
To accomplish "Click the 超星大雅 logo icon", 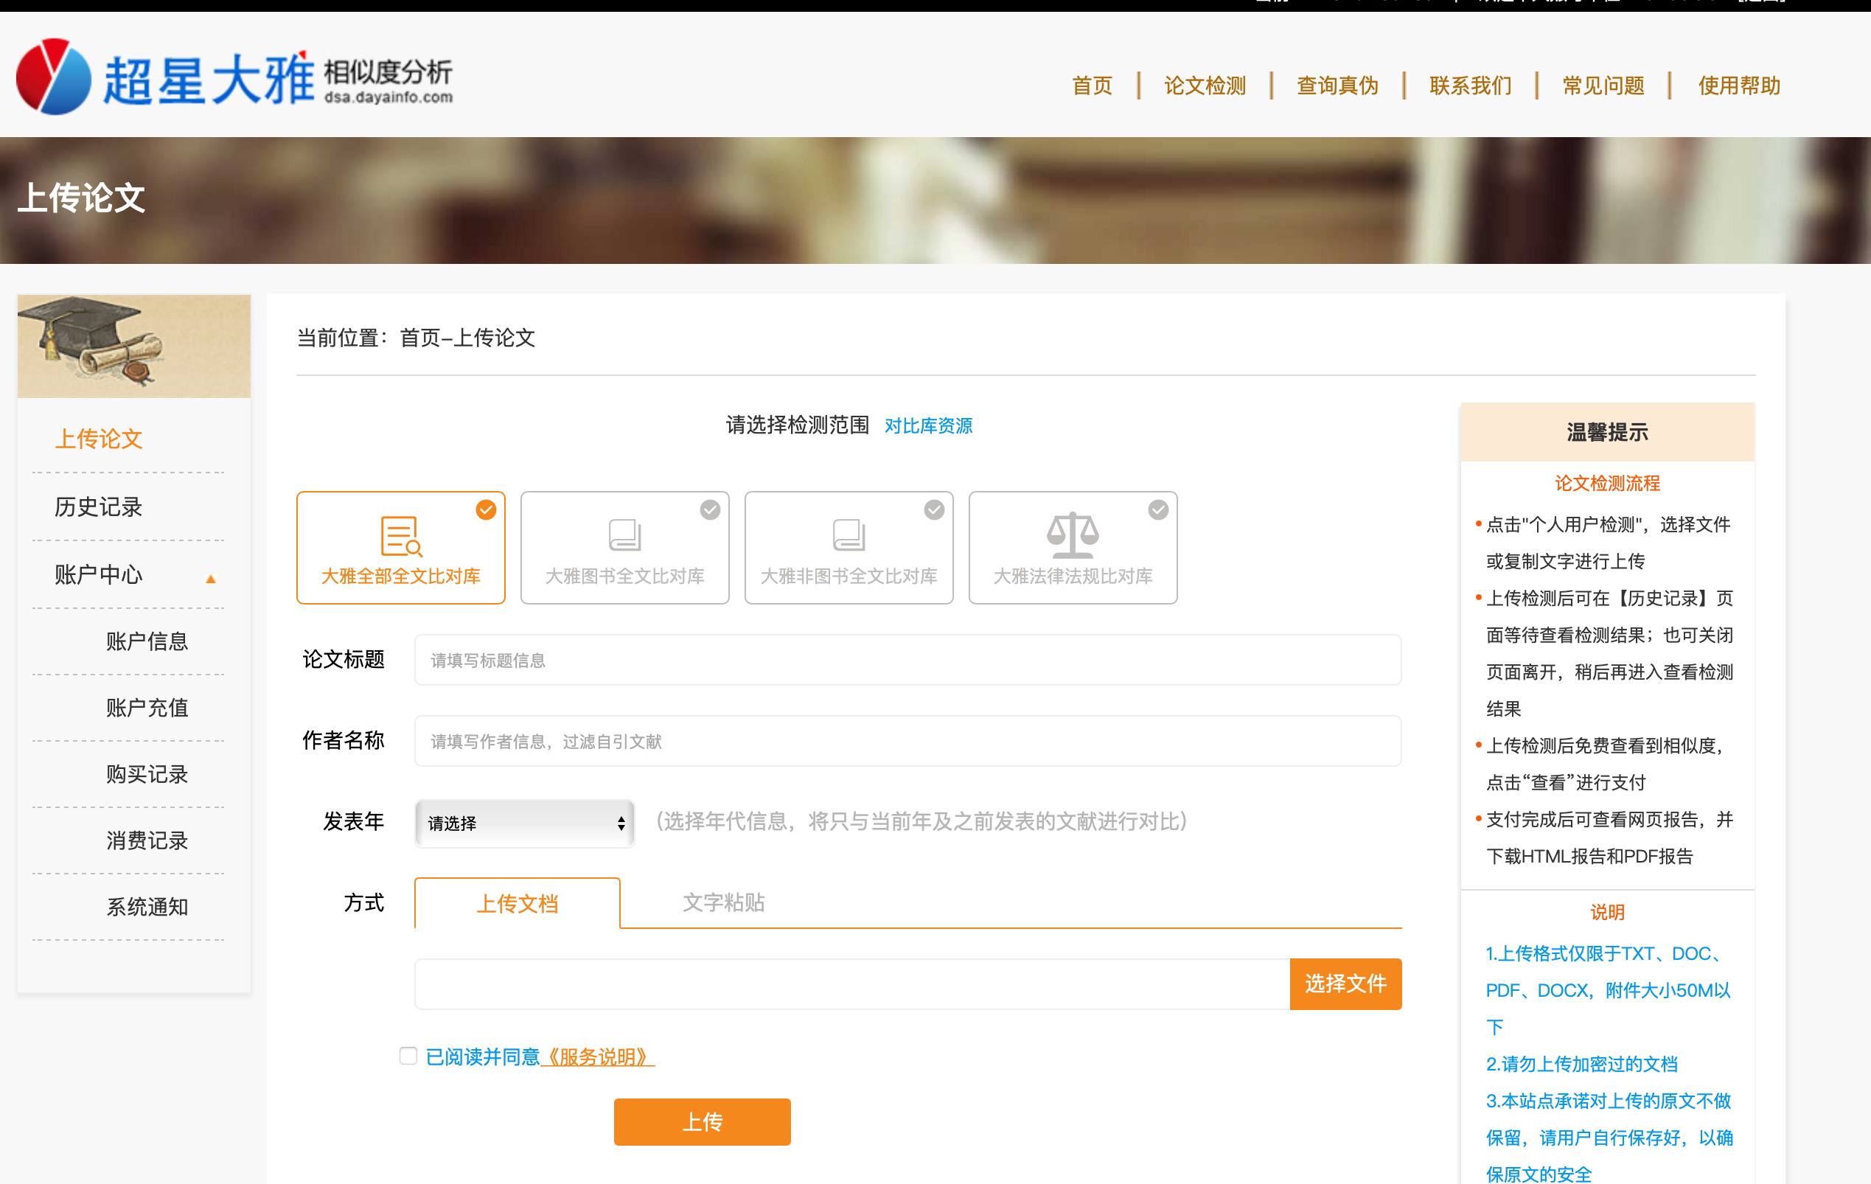I will point(53,77).
